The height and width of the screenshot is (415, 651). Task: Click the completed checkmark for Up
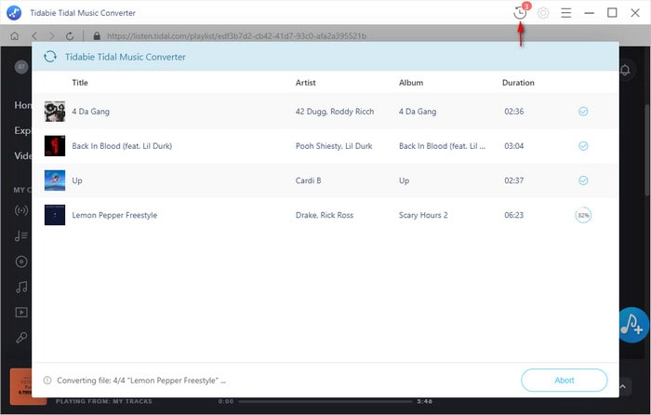(583, 181)
